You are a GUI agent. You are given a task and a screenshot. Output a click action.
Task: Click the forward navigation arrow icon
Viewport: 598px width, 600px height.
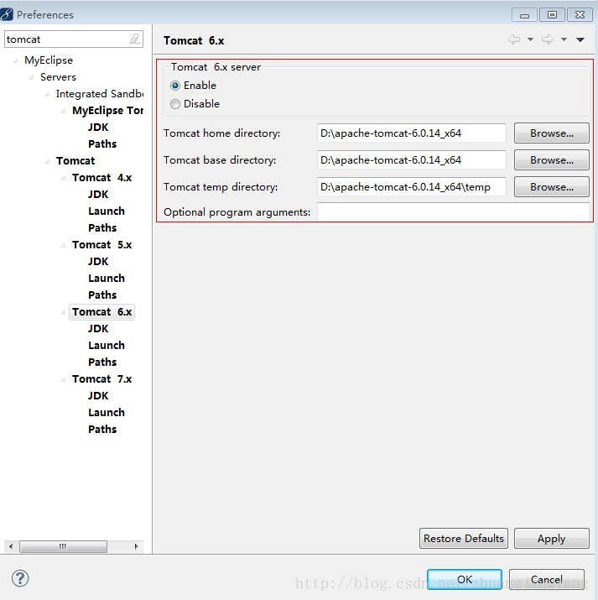548,39
